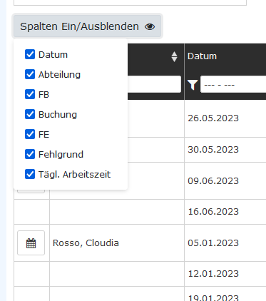Click the sort arrows in the name column header
The width and height of the screenshot is (266, 301).
click(x=174, y=56)
